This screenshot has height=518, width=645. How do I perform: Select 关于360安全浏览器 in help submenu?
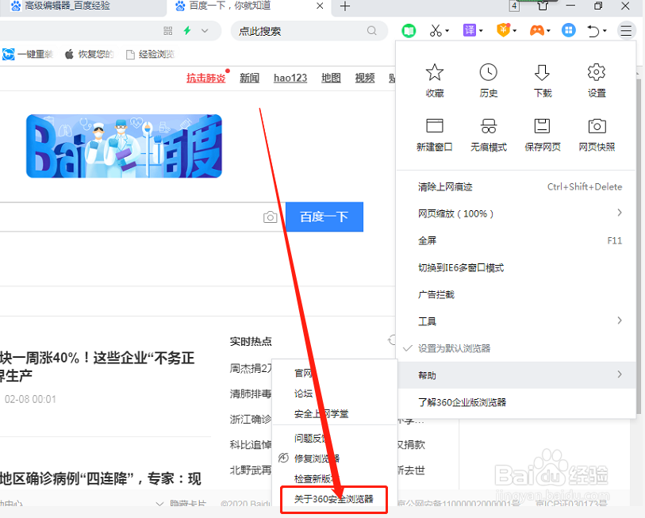(333, 499)
